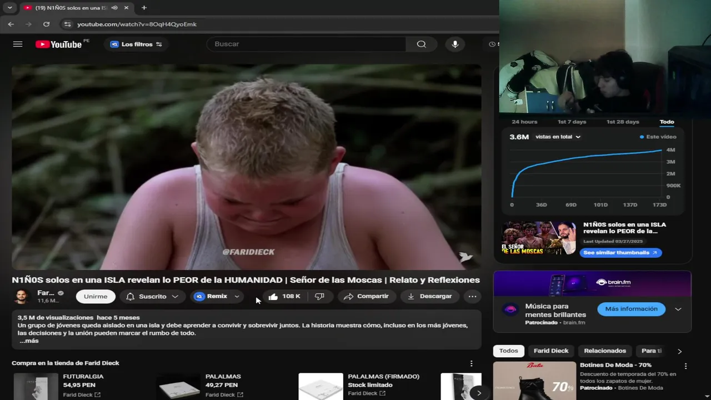Select the Todos filter chip
Screen dimensions: 711x400
point(508,351)
